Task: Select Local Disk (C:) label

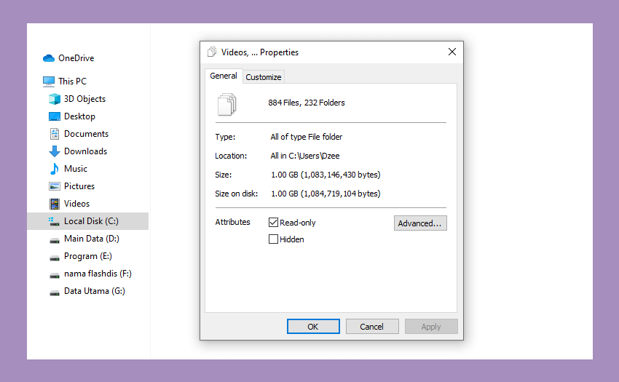Action: click(x=91, y=221)
